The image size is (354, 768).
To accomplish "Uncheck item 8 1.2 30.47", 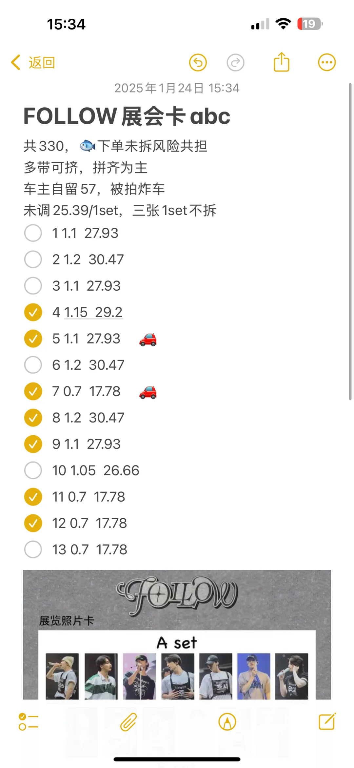I will (33, 418).
